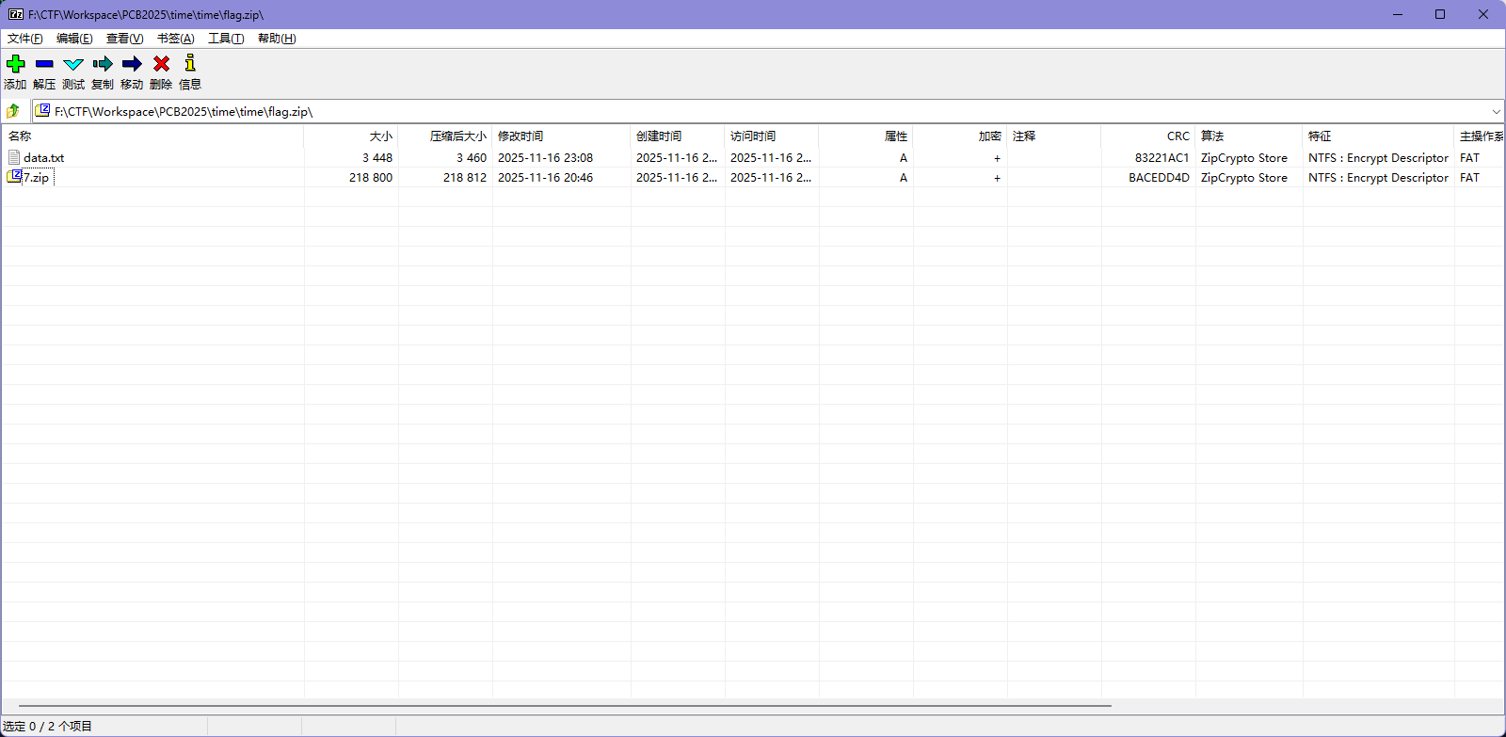Open the 工具(T) menu
Screen dimensions: 1506x737
pyautogui.click(x=226, y=39)
